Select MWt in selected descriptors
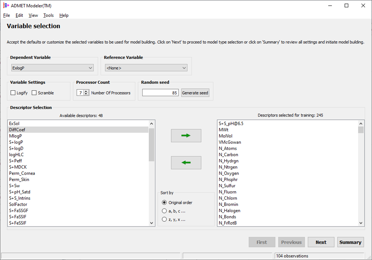This screenshot has width=372, height=260. (x=288, y=130)
